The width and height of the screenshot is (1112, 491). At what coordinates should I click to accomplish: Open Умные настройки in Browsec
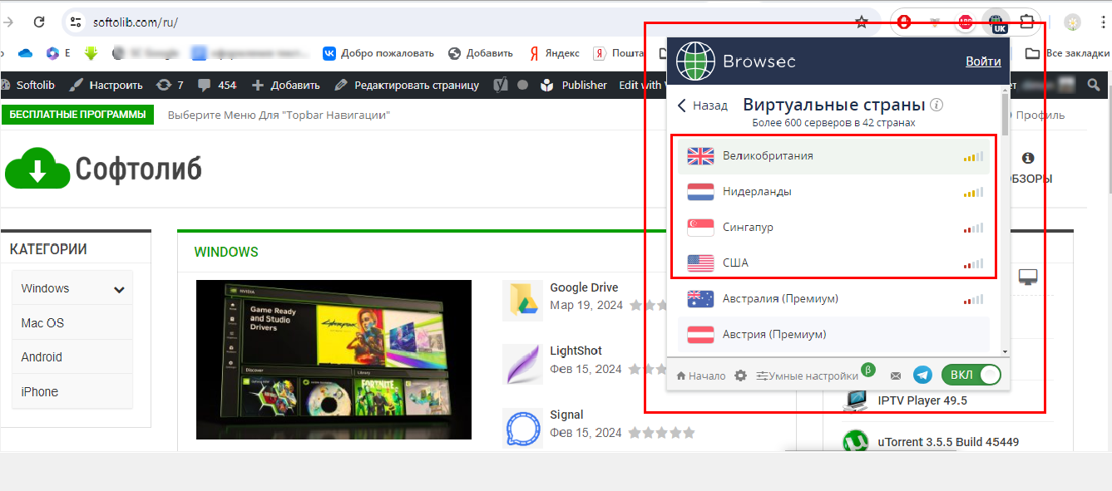tap(807, 376)
